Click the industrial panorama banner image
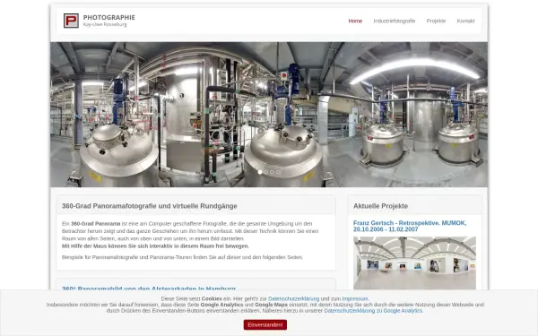 269,114
